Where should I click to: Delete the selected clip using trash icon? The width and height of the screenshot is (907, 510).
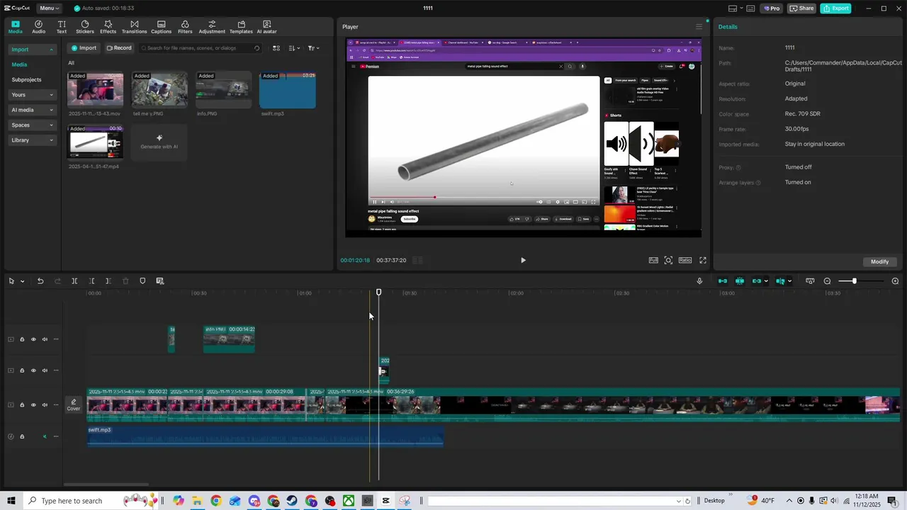(x=125, y=281)
